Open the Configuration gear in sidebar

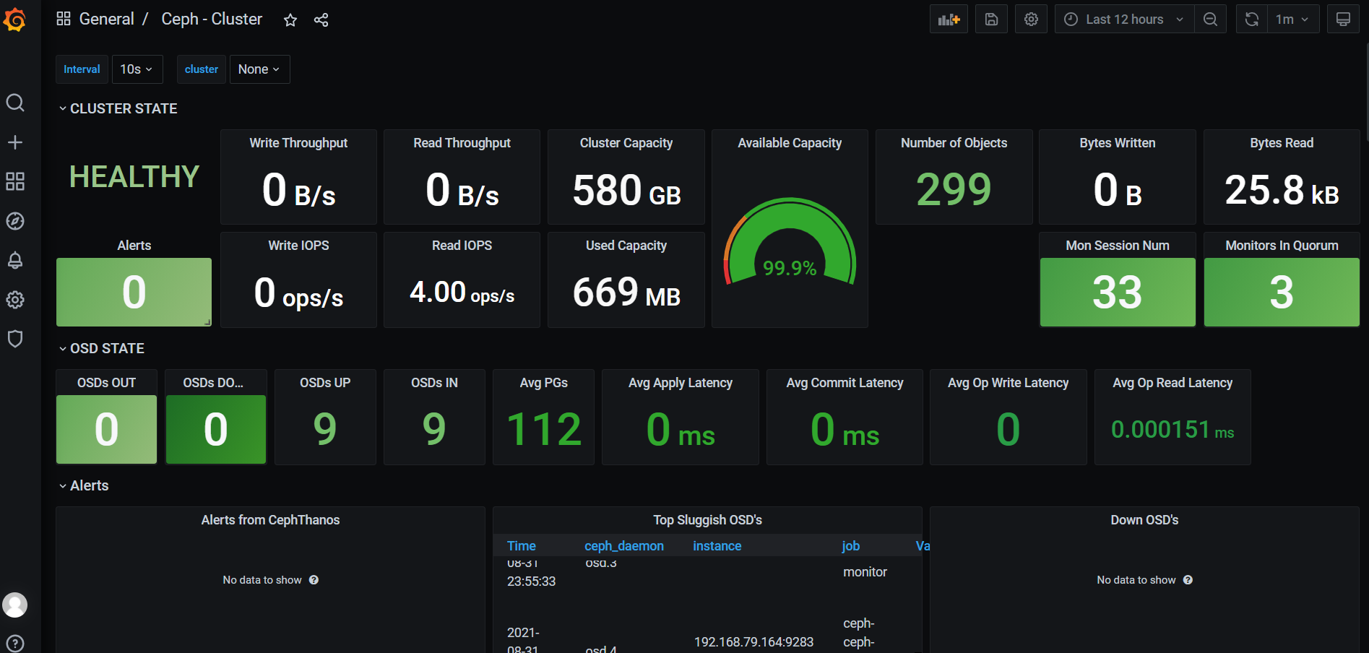(x=15, y=300)
